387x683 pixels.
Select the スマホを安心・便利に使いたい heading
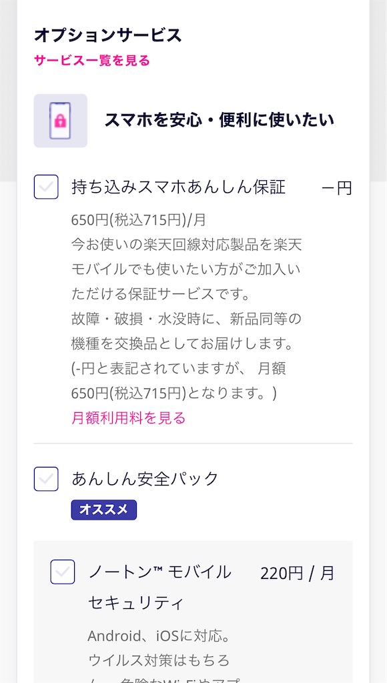click(x=220, y=121)
